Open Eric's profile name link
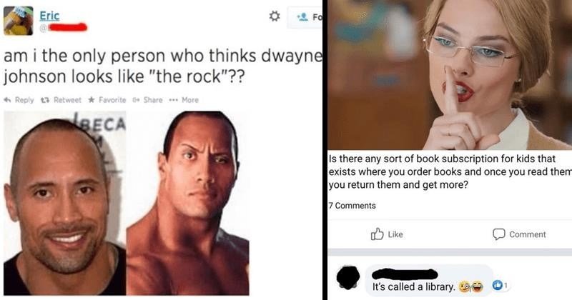 49,15
